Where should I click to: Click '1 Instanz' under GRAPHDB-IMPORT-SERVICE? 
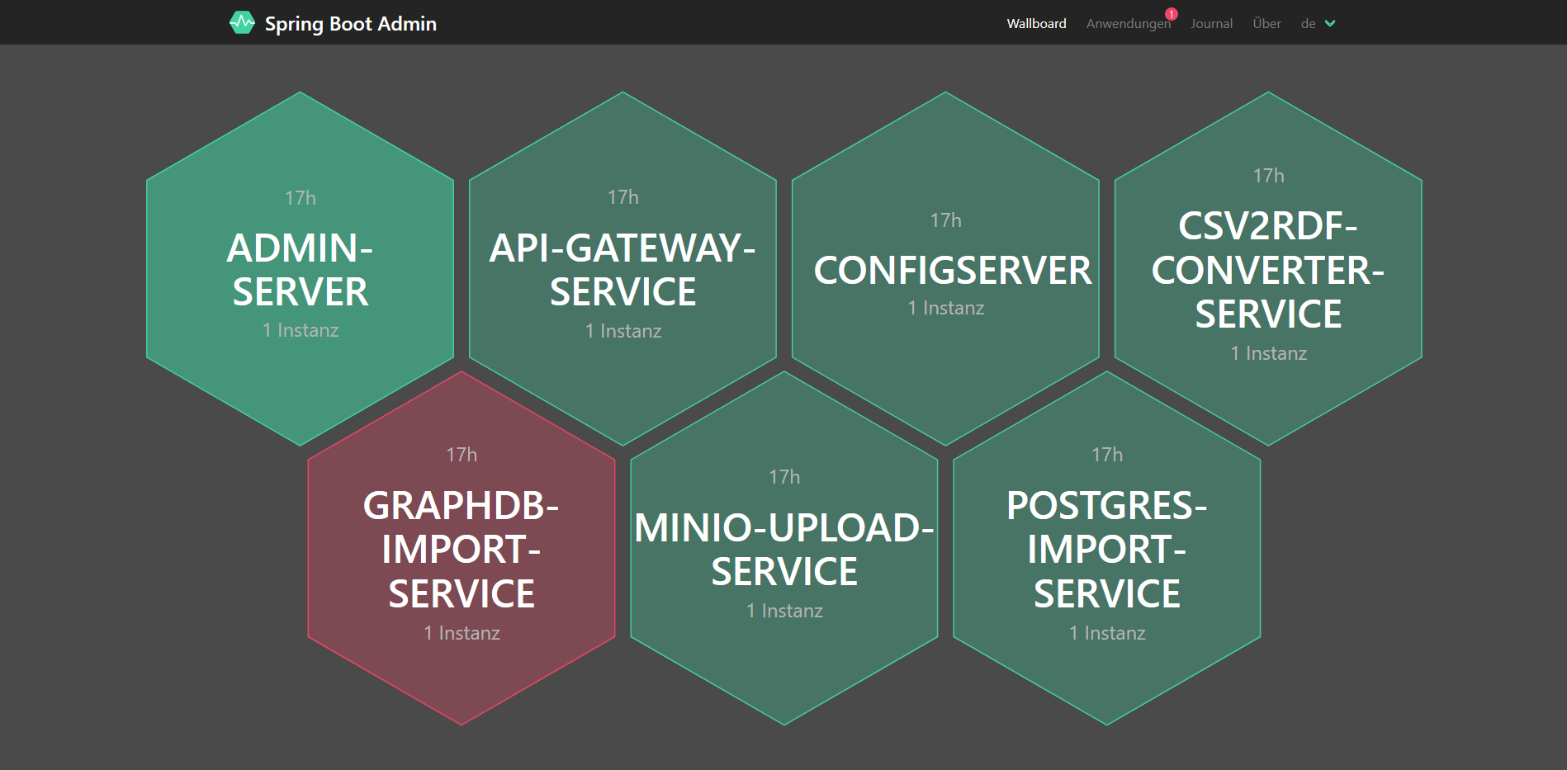[x=462, y=633]
